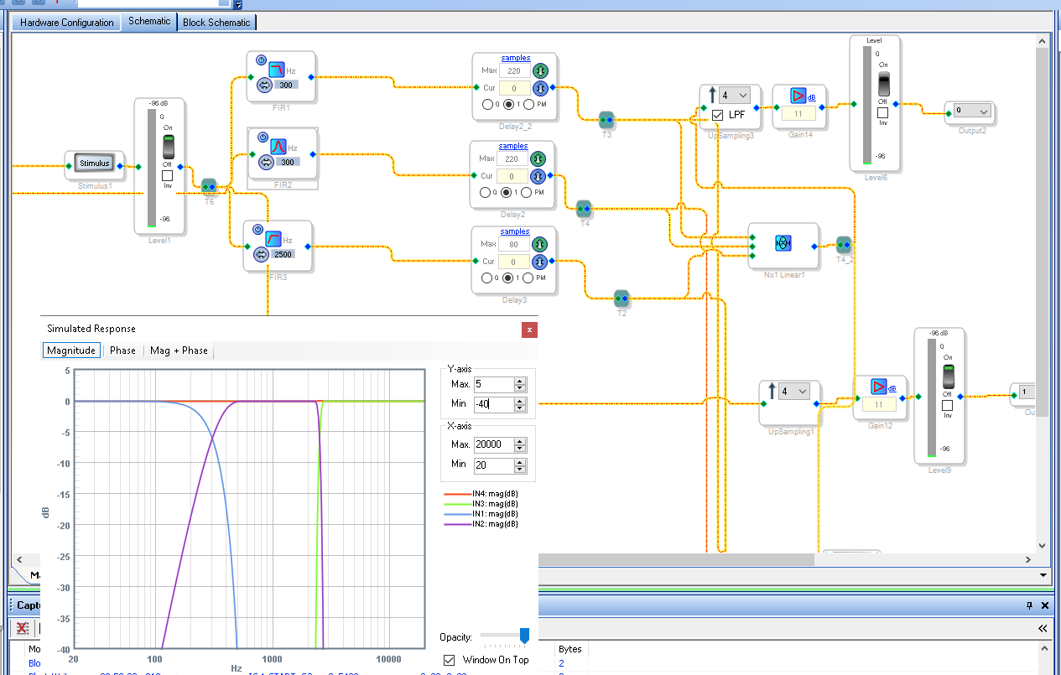Click the FIR1 low-pass filter icon
The image size is (1061, 675).
pos(276,68)
